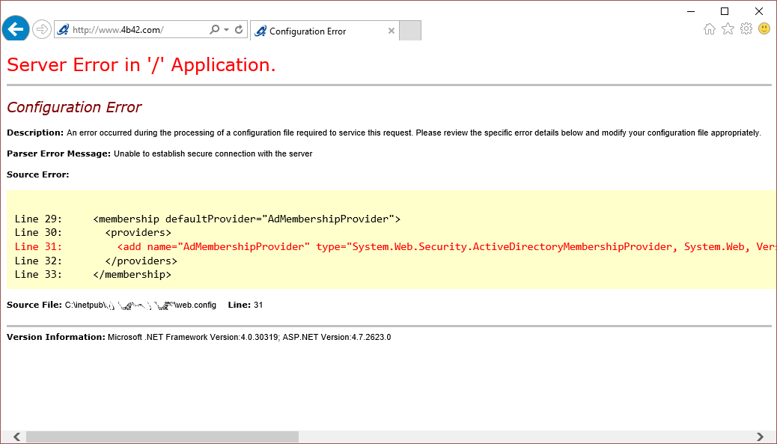Viewport: 777px width, 444px height.
Task: Open the address bar dropdown arrow
Action: [227, 30]
